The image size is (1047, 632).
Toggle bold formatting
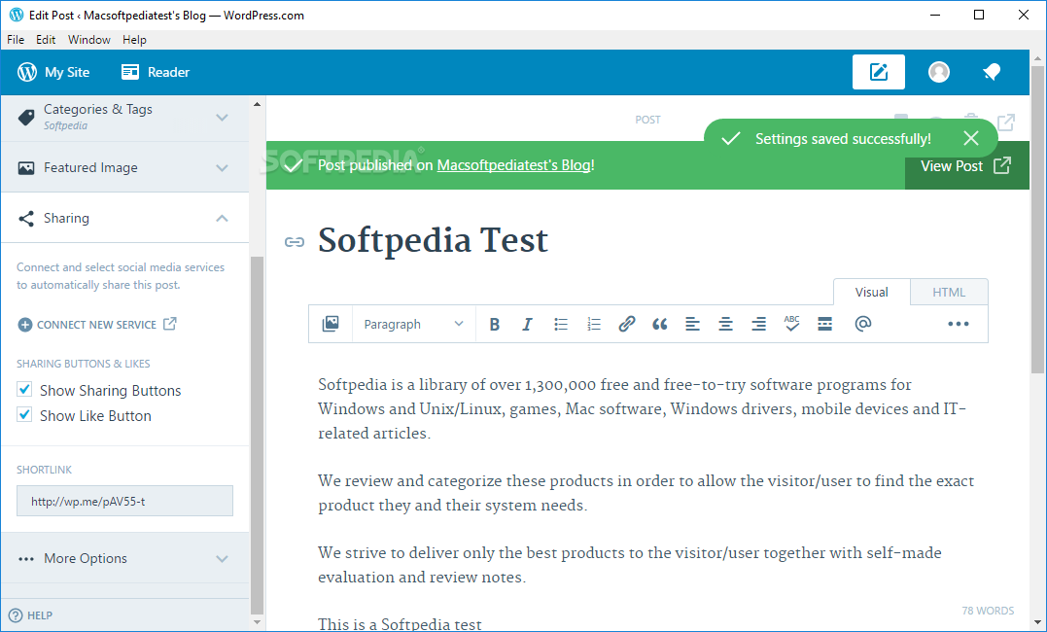click(494, 324)
